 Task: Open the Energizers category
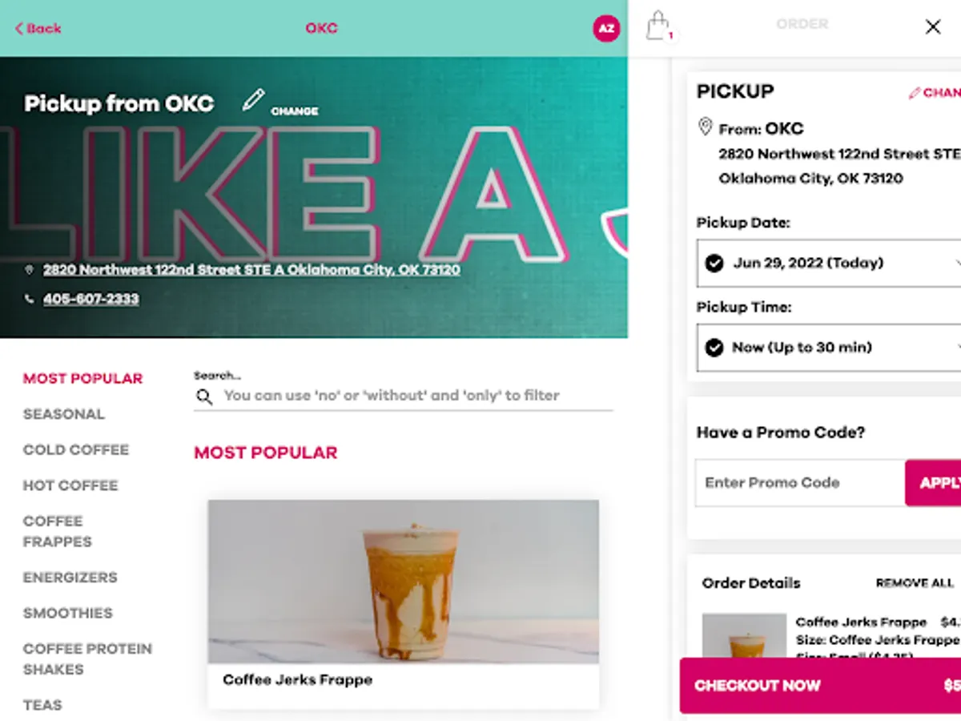pyautogui.click(x=70, y=577)
